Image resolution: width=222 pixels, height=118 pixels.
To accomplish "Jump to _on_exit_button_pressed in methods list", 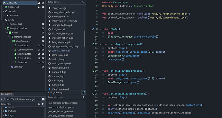I will [x=60, y=111].
